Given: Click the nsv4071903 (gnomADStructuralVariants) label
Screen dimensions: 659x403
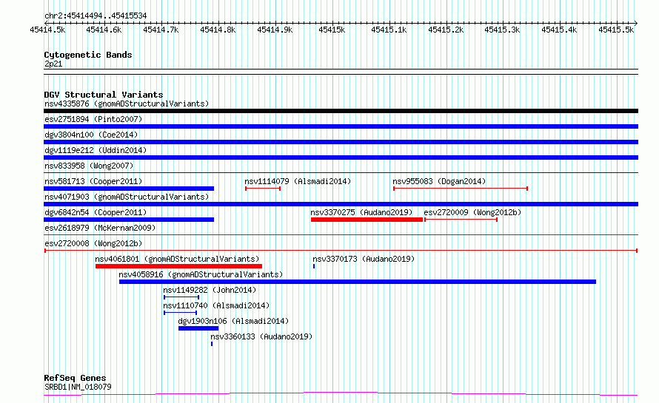Looking at the screenshot, I should [x=127, y=197].
